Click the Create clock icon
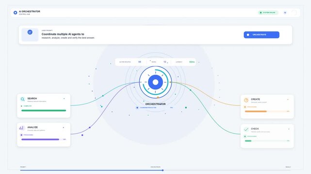 [246, 100]
